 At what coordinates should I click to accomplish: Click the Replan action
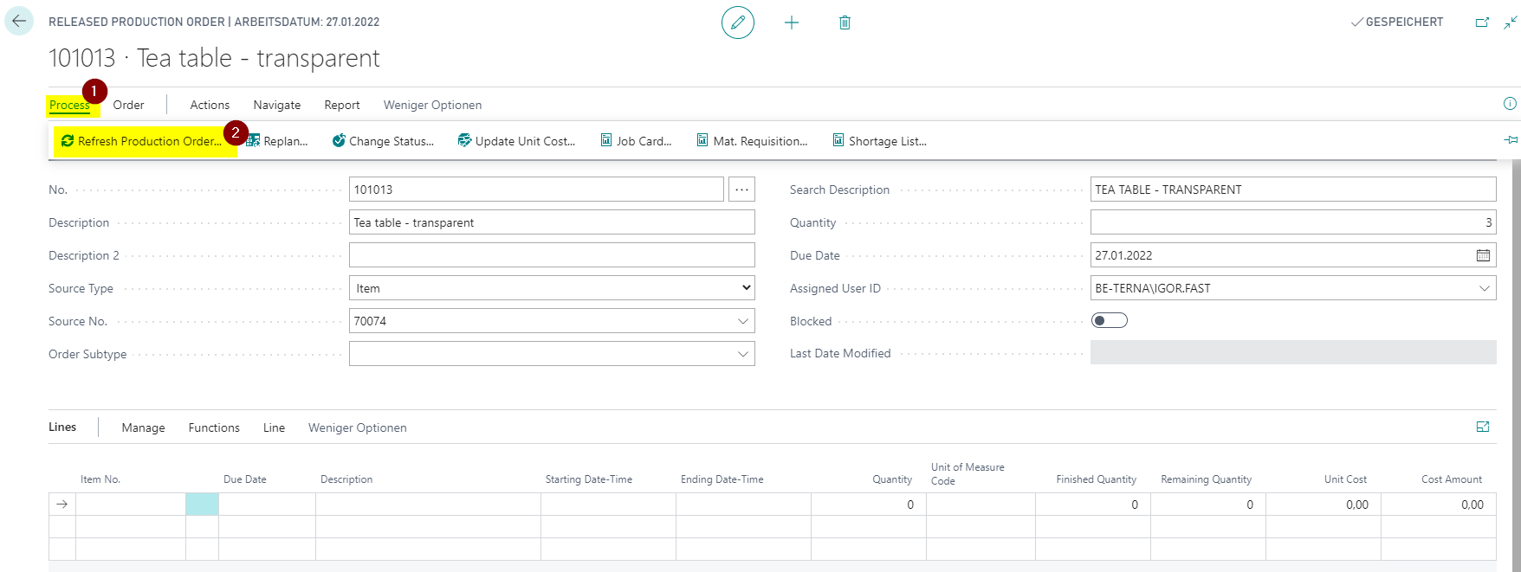277,141
